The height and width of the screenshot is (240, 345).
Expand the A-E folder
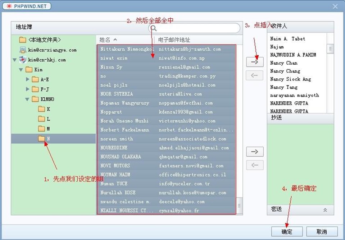[x=28, y=79]
